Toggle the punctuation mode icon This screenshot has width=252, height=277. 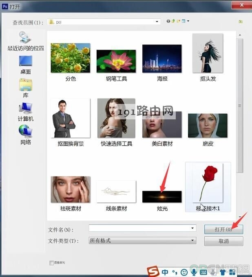(x=175, y=272)
